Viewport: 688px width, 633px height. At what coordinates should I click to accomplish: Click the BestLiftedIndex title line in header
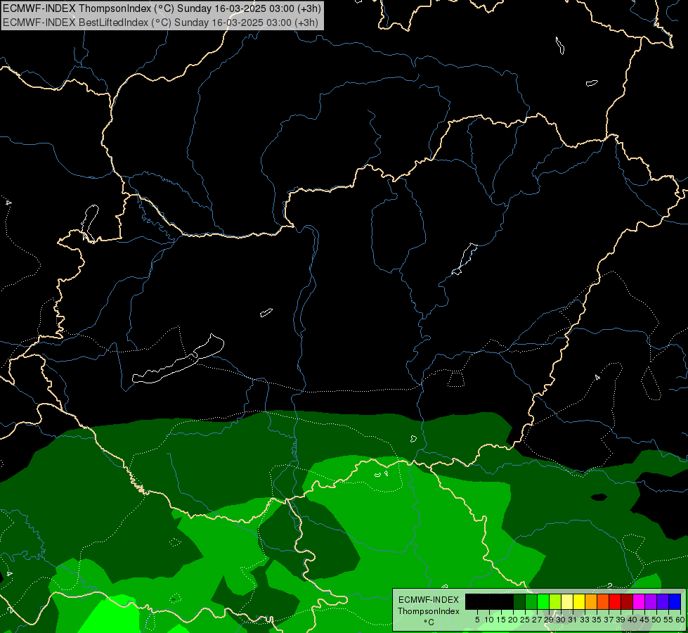click(161, 23)
